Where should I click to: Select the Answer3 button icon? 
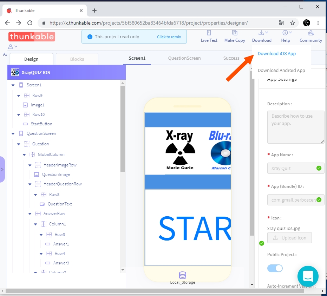48,263
